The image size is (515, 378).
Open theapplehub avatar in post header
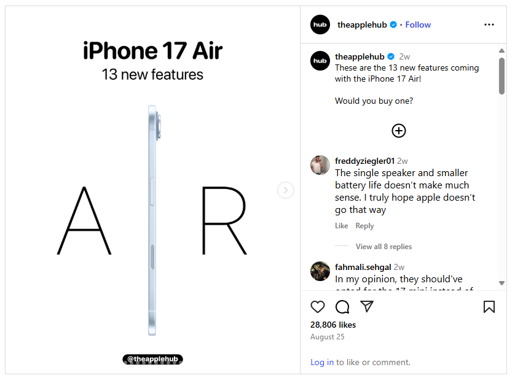point(320,25)
